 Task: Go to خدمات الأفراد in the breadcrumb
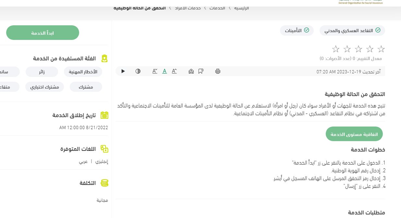(188, 8)
